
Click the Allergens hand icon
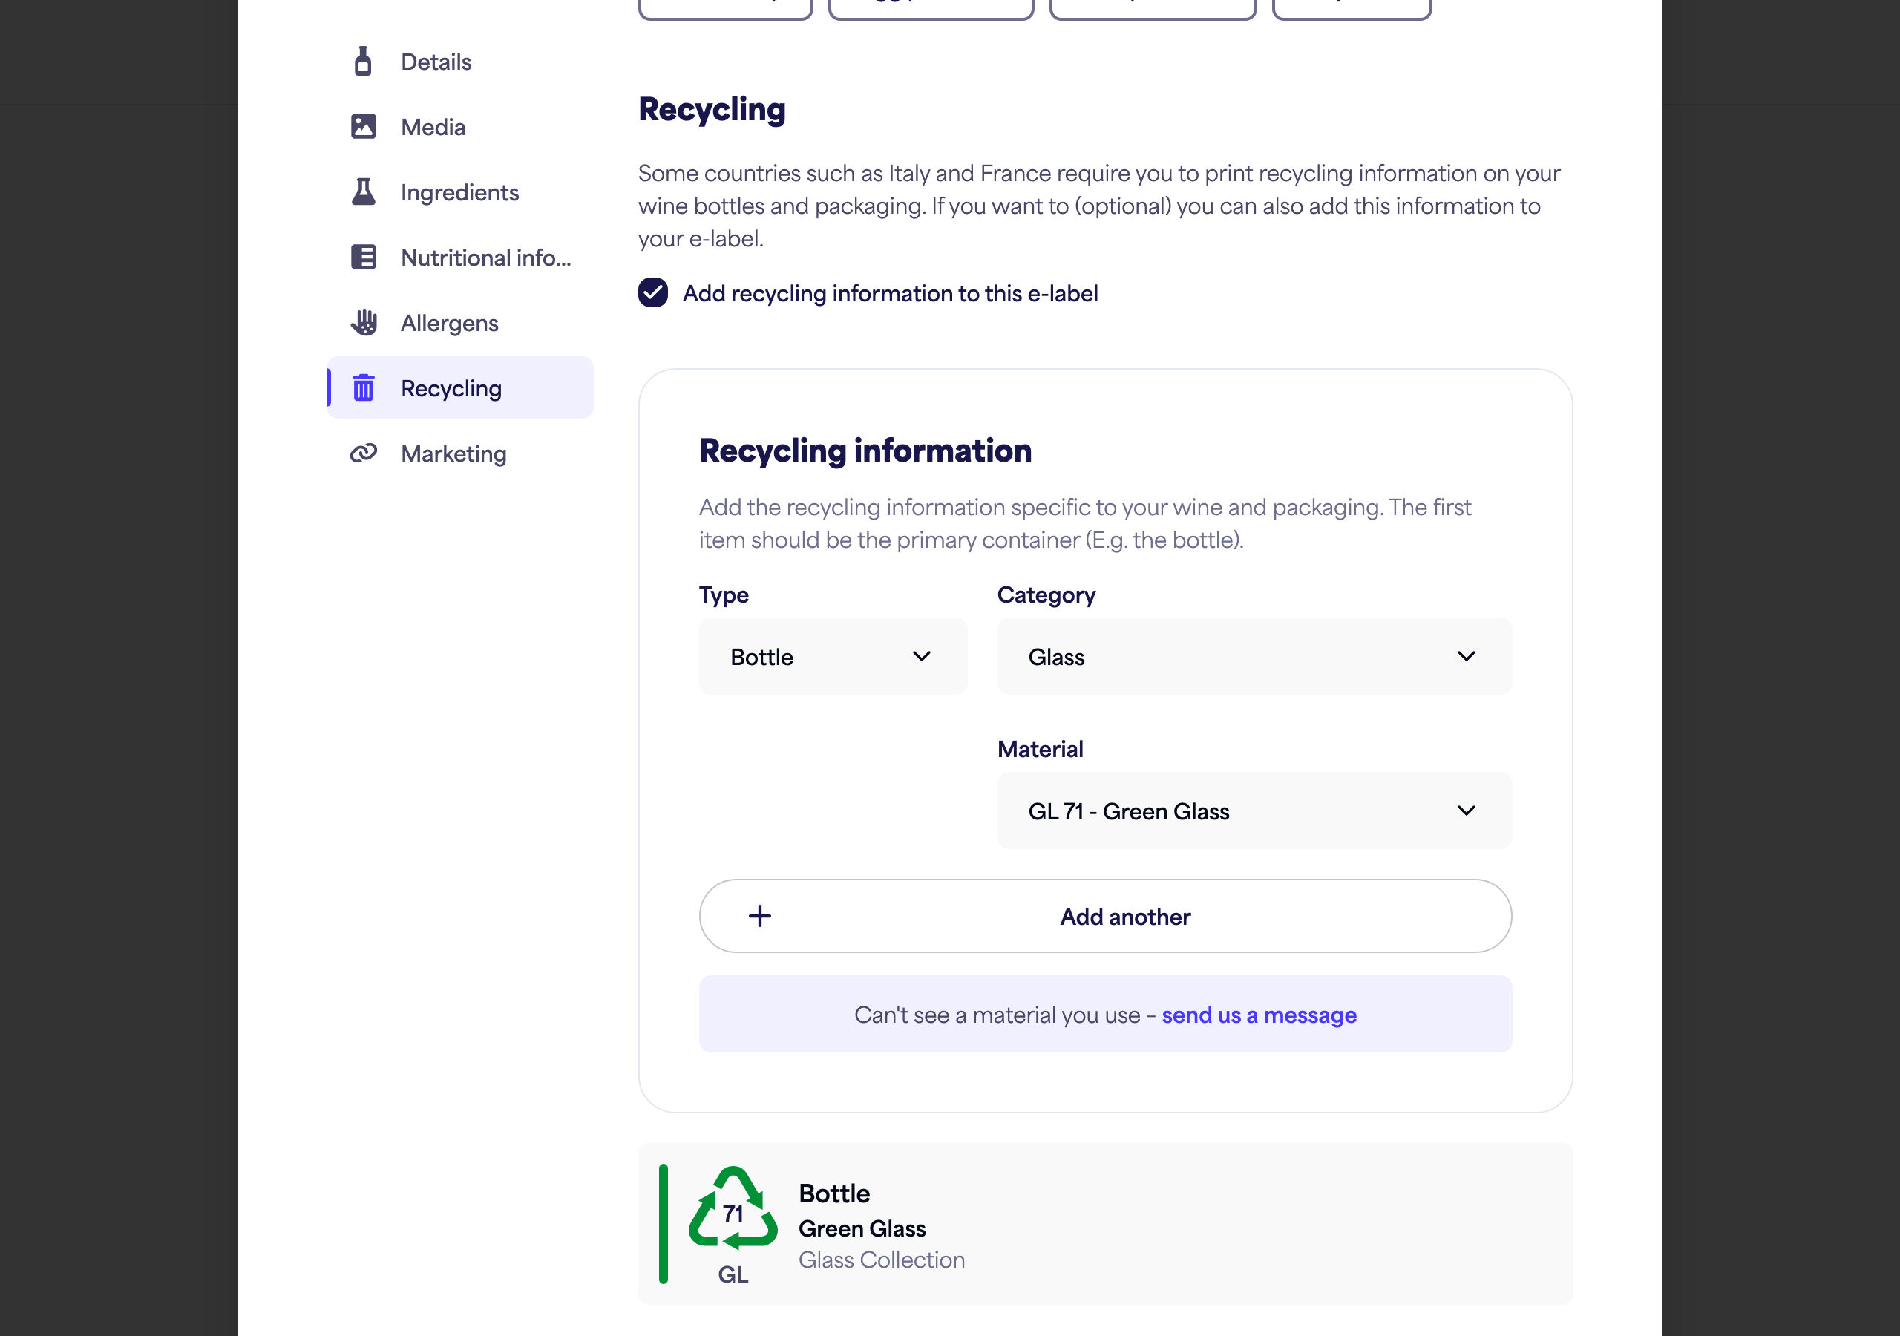[363, 322]
